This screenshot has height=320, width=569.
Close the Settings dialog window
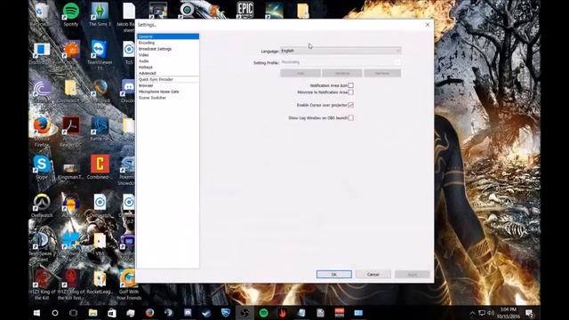[428, 25]
